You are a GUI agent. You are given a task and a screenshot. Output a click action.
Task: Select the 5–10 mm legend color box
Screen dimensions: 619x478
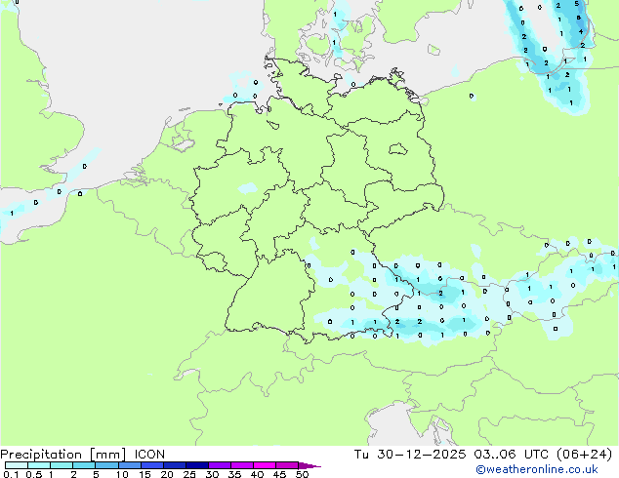(x=106, y=465)
